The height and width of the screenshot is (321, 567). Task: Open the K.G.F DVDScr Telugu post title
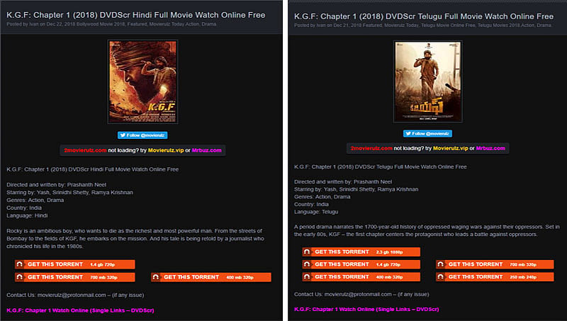[x=424, y=16]
